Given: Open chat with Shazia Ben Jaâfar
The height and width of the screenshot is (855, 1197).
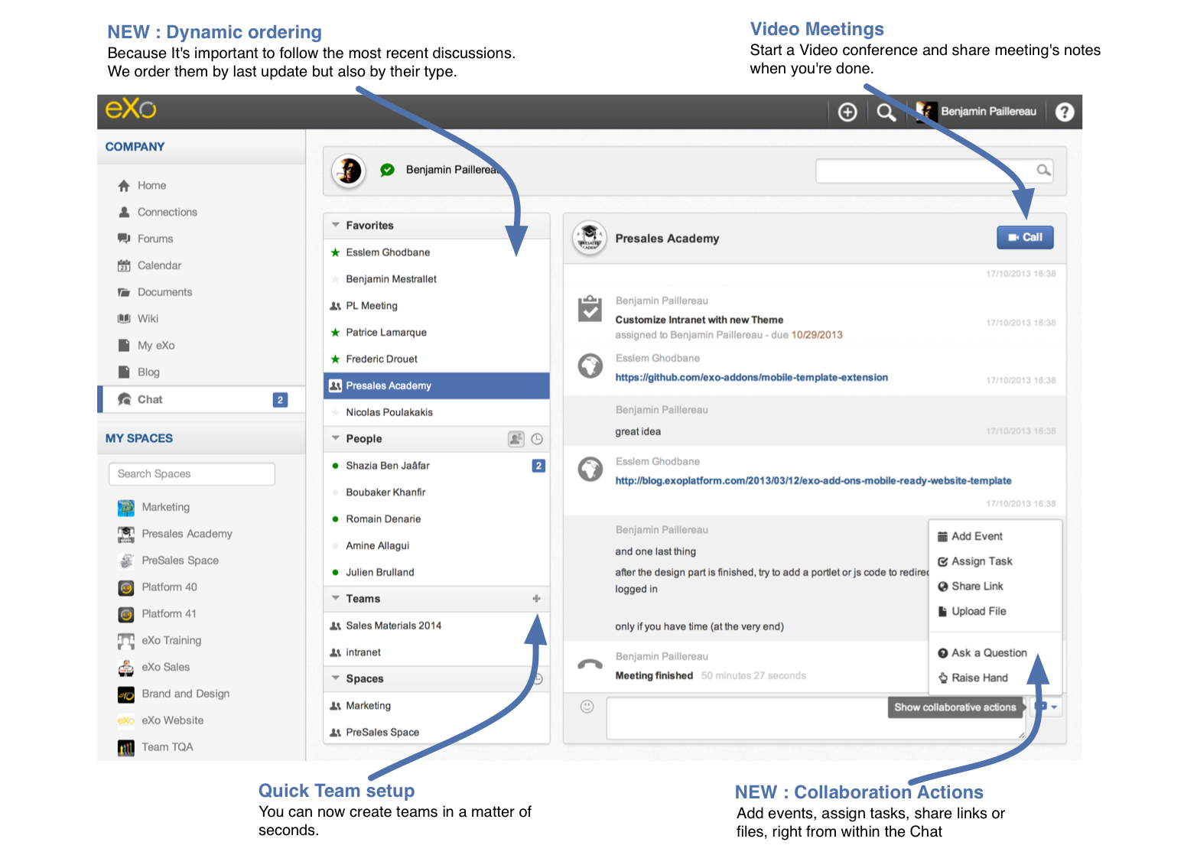Looking at the screenshot, I should tap(437, 466).
